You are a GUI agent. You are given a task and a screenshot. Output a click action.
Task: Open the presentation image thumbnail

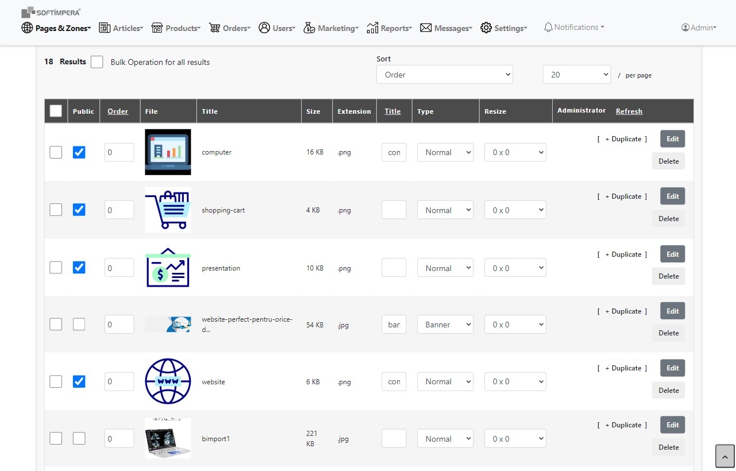(168, 268)
